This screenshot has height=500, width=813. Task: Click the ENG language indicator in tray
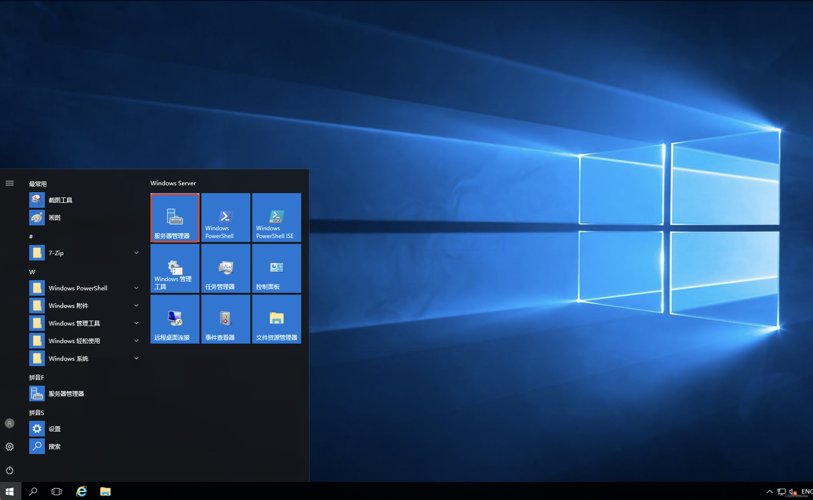pos(807,491)
